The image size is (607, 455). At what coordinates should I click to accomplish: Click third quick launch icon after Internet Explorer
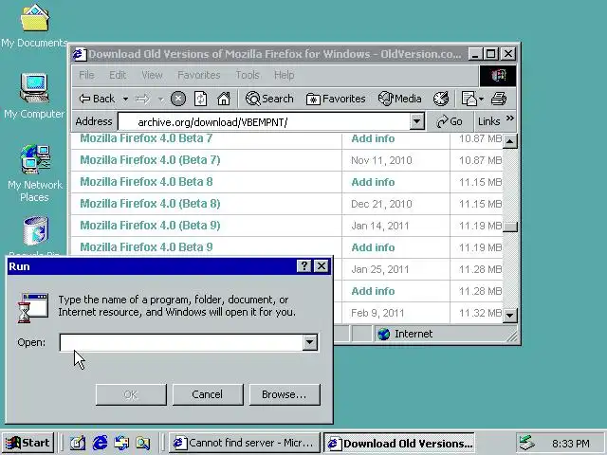tap(121, 443)
